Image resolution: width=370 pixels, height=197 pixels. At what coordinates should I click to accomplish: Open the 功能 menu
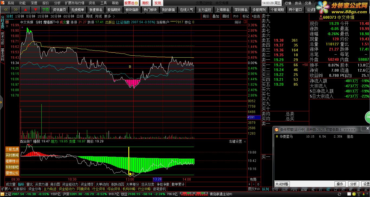22,3
